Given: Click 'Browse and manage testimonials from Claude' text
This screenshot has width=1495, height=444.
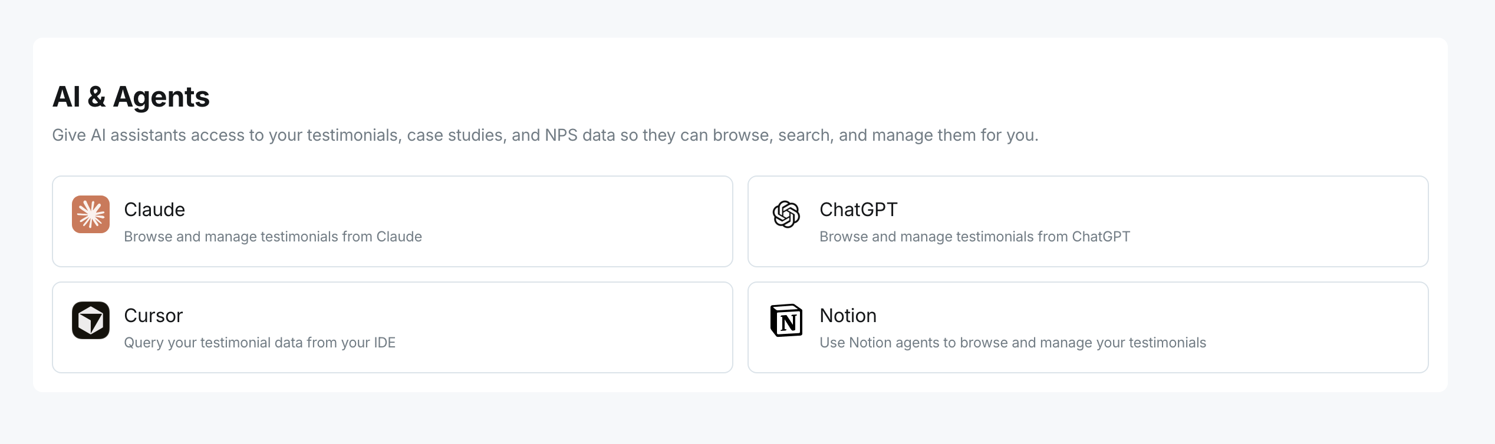Looking at the screenshot, I should (273, 237).
